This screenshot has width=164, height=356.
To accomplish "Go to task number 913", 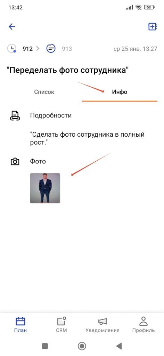I will click(67, 49).
